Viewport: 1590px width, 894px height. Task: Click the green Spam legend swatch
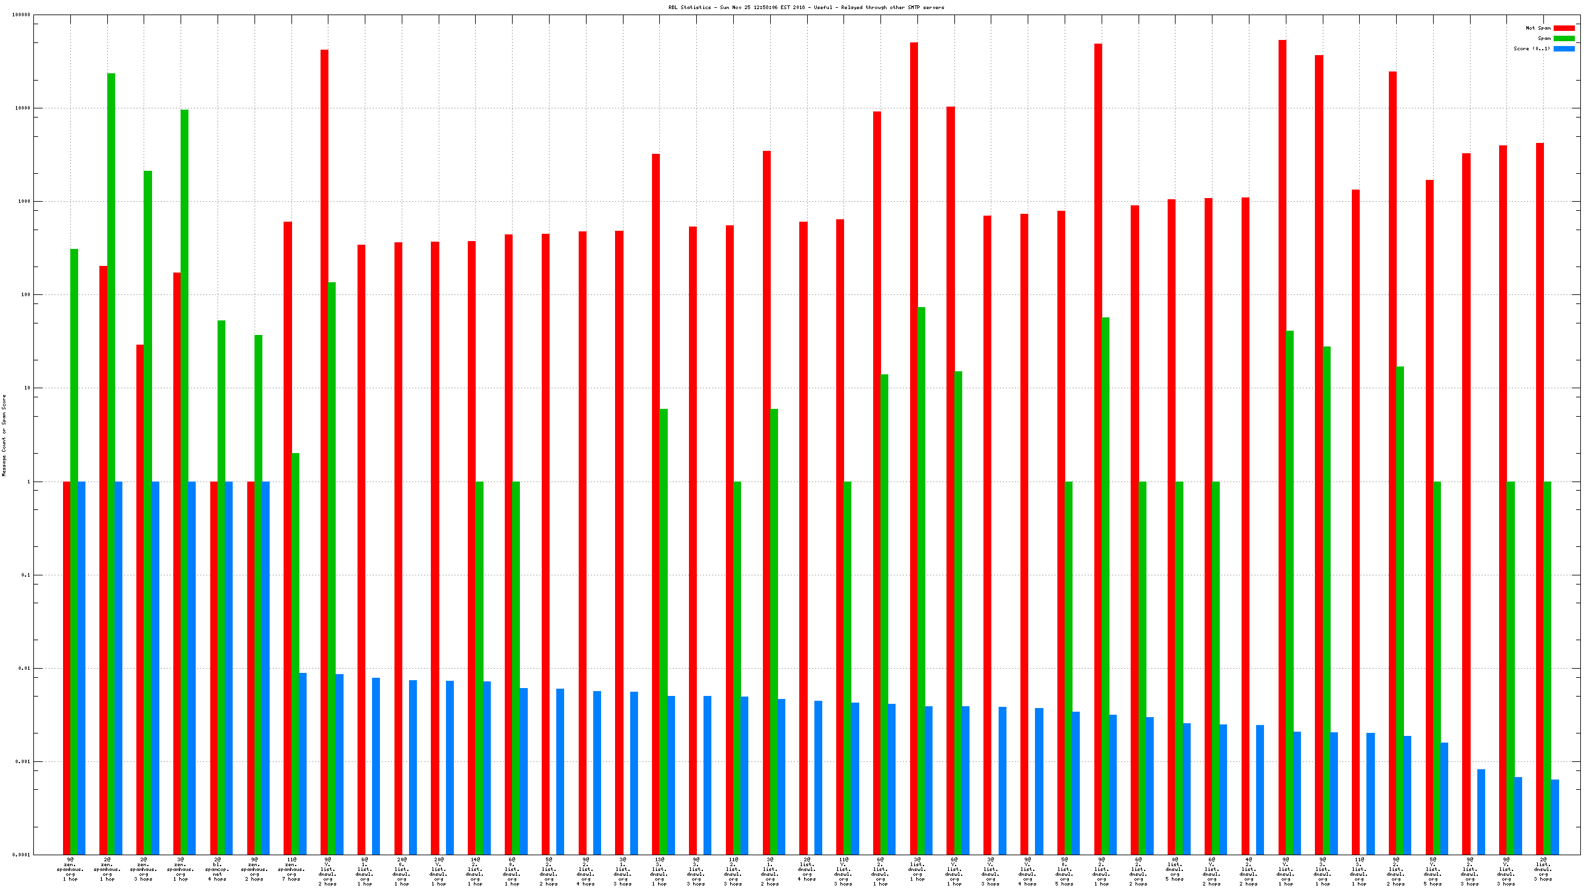[1563, 38]
